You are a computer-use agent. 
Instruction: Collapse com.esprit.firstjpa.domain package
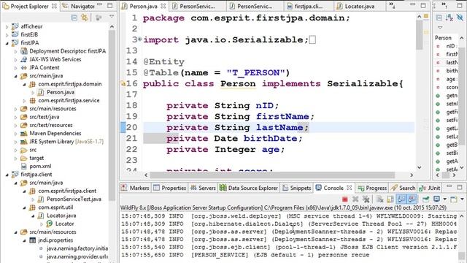pos(25,85)
